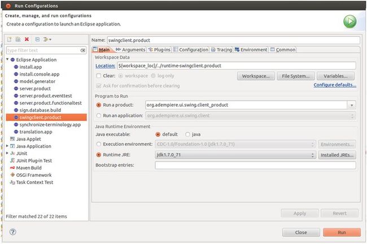
Task: Select the Run a product radio button
Action: point(99,105)
